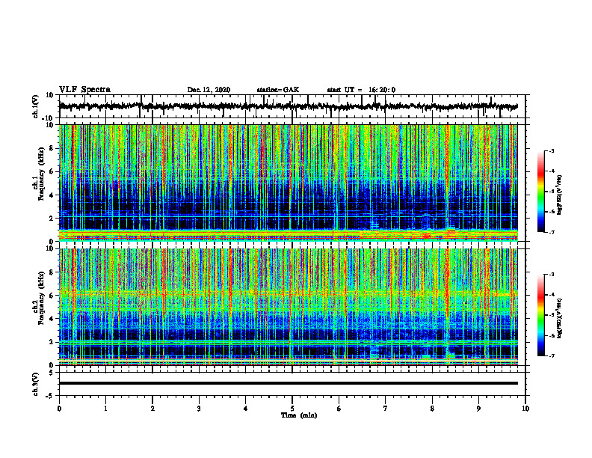Viewport: 592px width, 458px height.
Task: Click the "ch.3(V)" axis label
Action: (x=36, y=384)
